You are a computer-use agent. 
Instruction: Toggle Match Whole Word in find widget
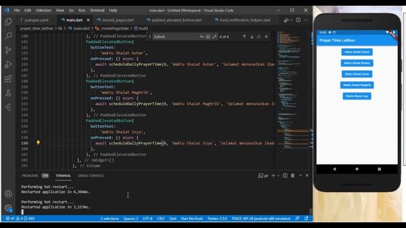(208, 37)
